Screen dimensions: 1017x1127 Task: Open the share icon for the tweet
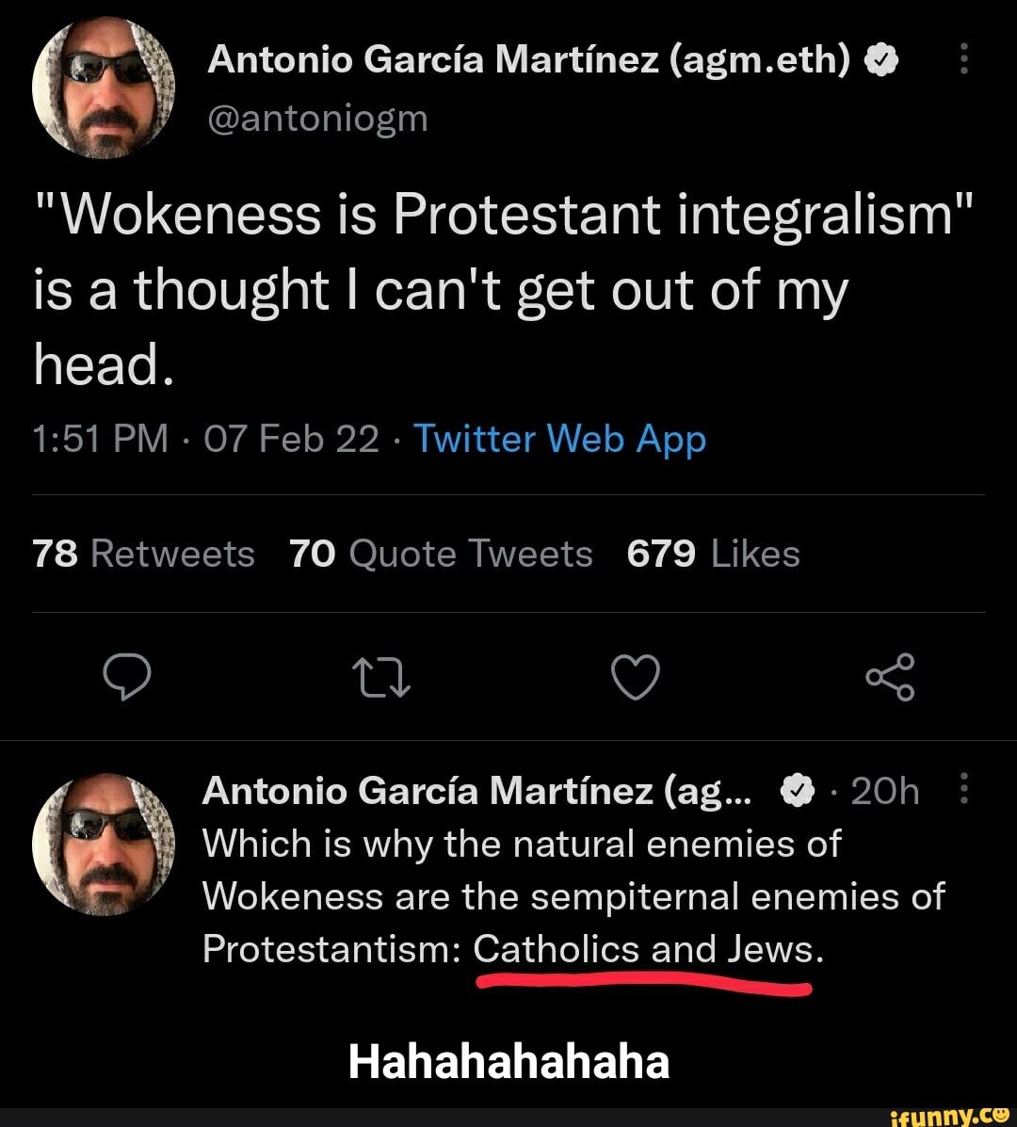point(889,678)
